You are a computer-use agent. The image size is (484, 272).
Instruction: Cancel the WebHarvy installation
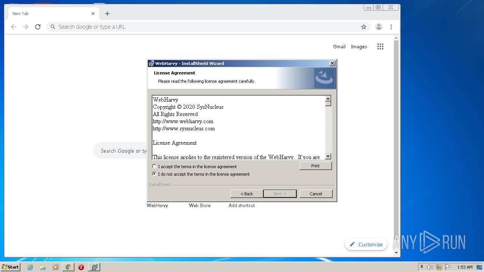pos(316,194)
